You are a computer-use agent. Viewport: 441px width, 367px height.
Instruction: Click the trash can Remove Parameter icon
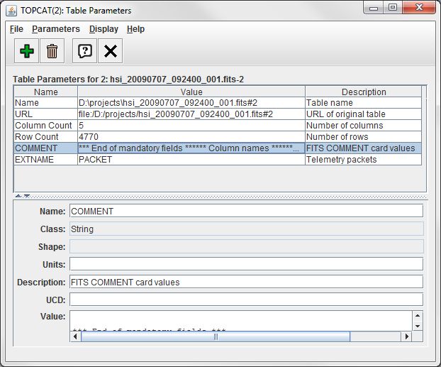click(52, 51)
